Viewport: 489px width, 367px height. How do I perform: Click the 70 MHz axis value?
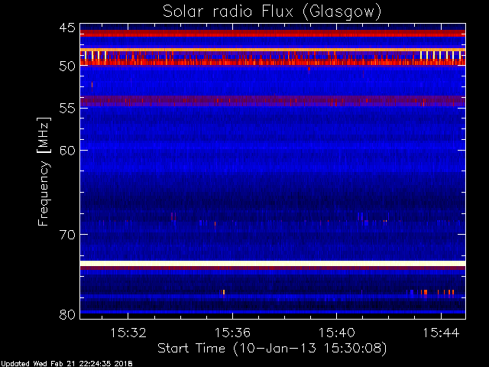click(x=67, y=235)
